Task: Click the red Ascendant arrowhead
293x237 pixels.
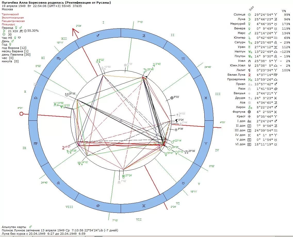Action: pyautogui.click(x=75, y=33)
